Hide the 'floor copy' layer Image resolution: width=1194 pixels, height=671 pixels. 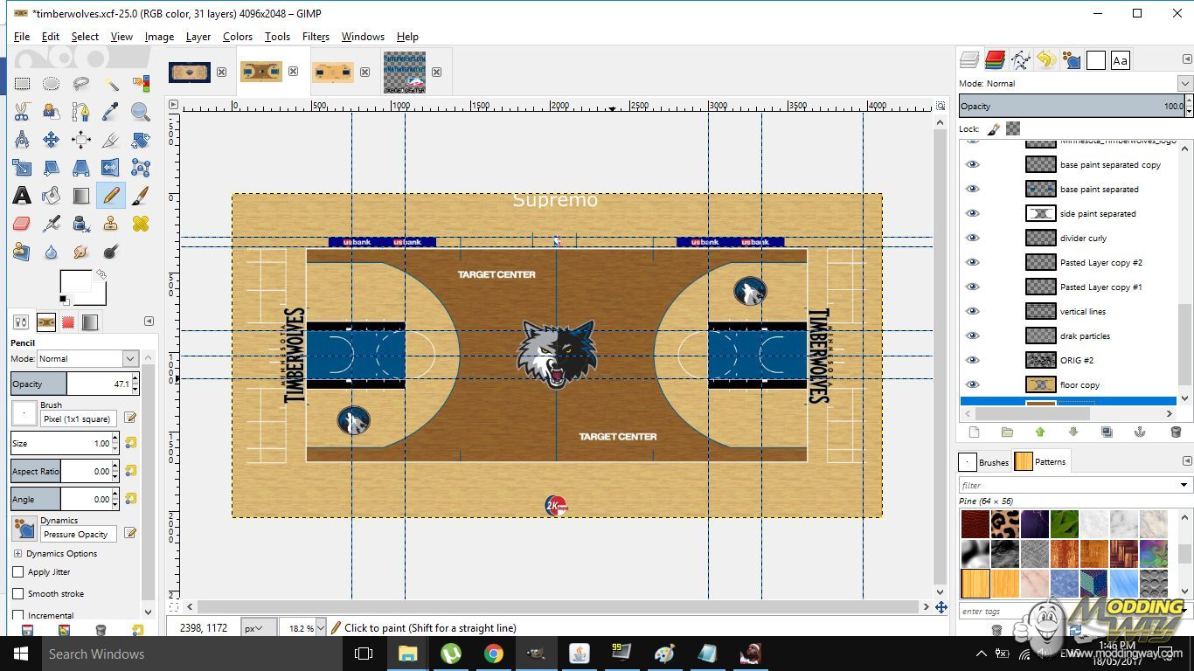(x=972, y=384)
